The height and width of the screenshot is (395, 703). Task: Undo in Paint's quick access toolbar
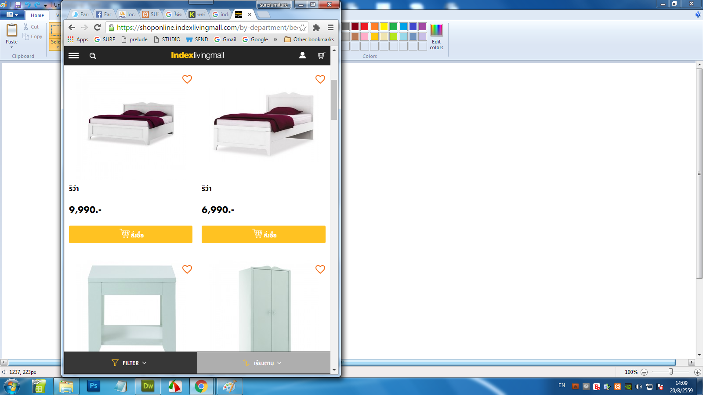tap(27, 5)
